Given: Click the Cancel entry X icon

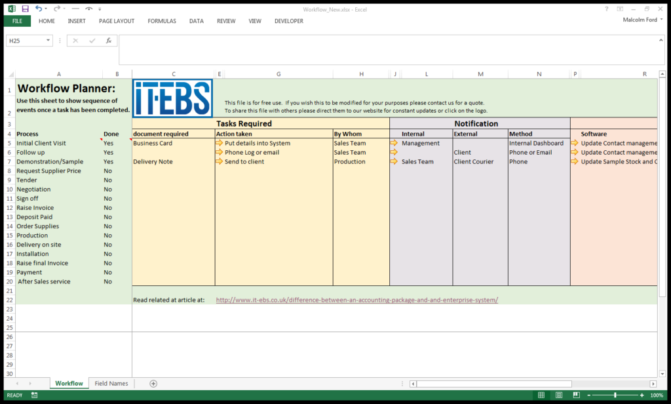Looking at the screenshot, I should pos(75,41).
